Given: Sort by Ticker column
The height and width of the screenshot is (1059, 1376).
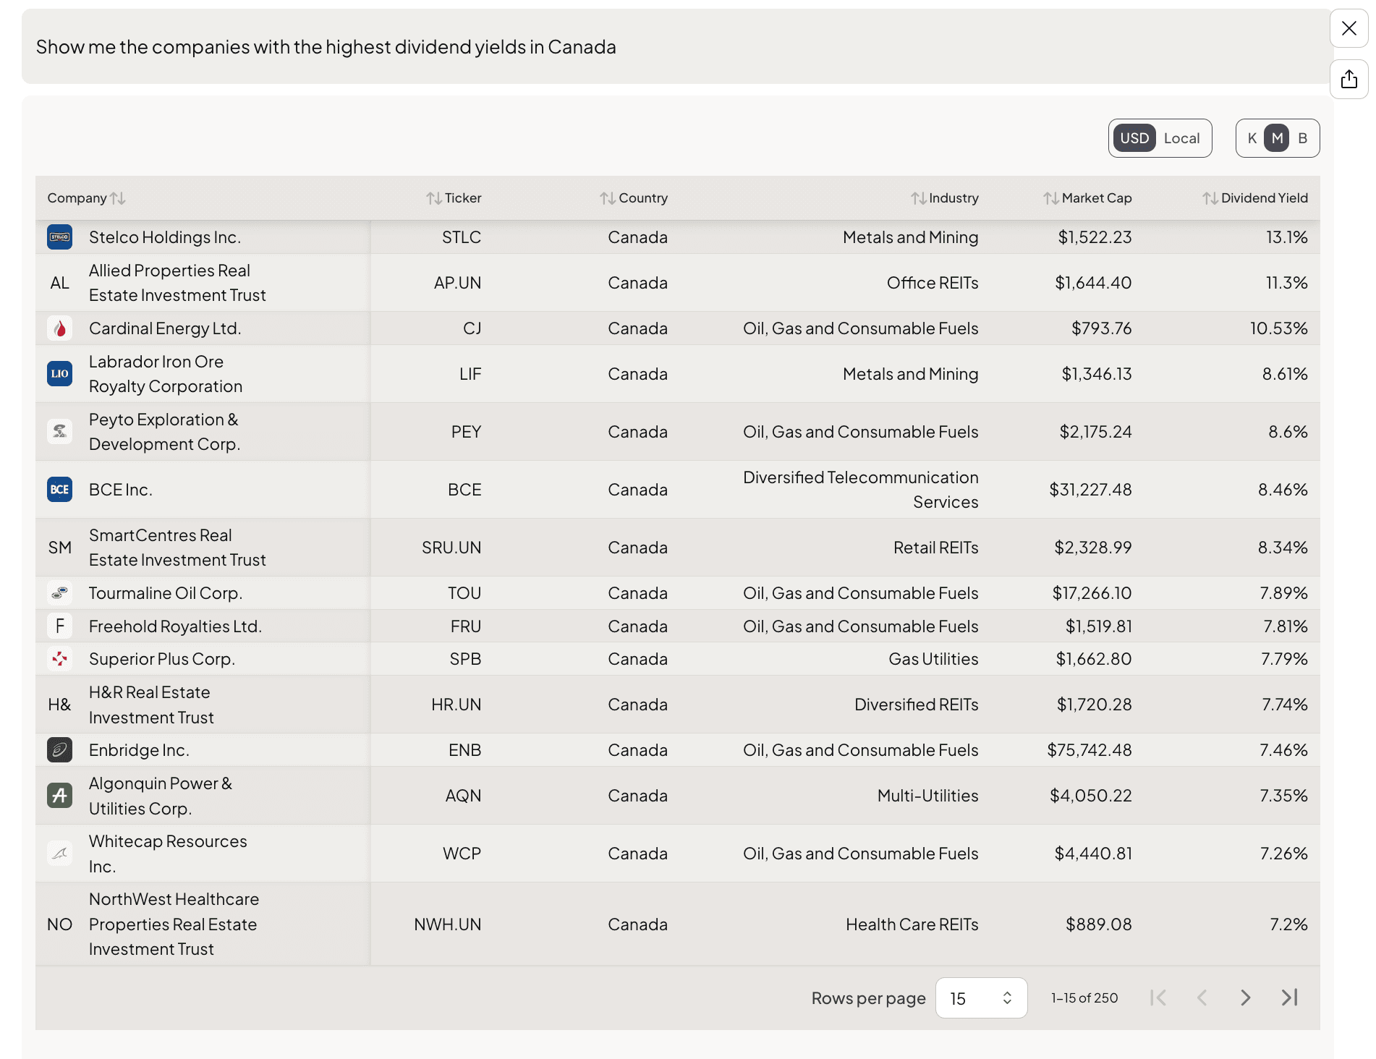Looking at the screenshot, I should coord(454,198).
